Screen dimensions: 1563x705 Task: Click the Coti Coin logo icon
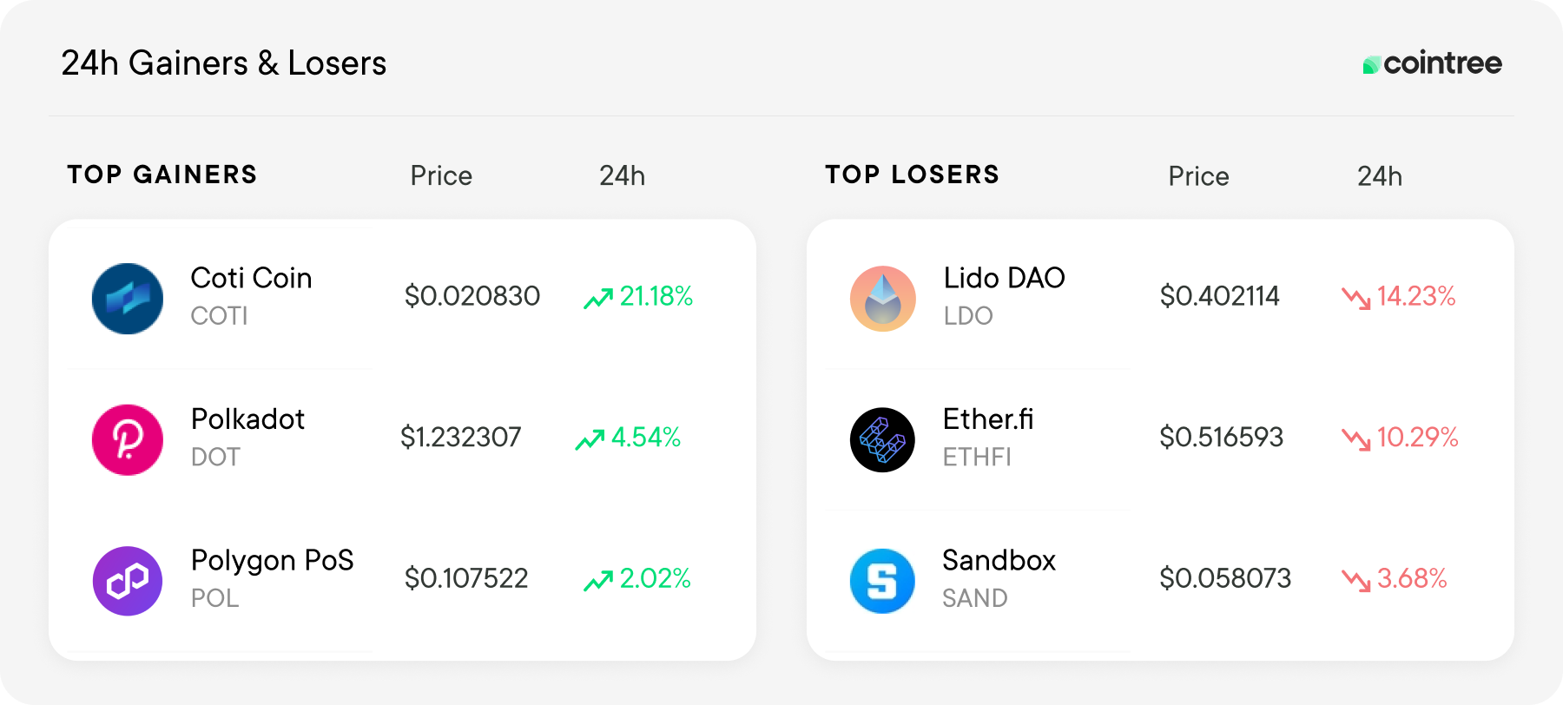click(x=128, y=299)
